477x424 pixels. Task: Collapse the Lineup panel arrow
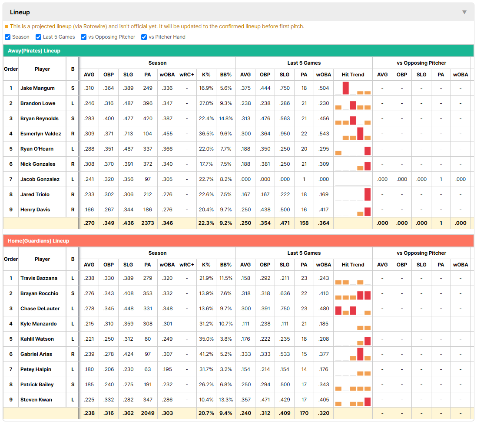click(464, 12)
